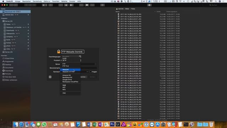Open the Trash in the dock

click(211, 124)
